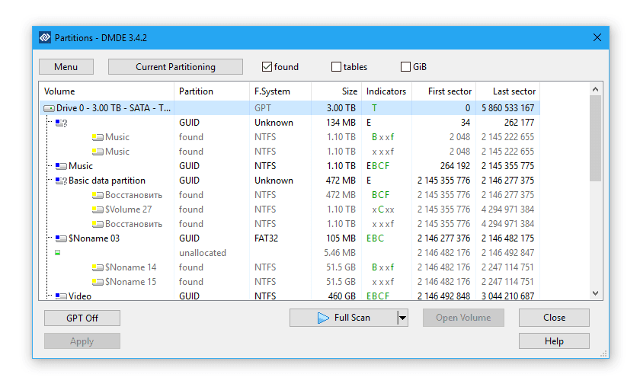Click the unknown GUID partition icon at sector 34
The height and width of the screenshot is (387, 640).
point(61,123)
